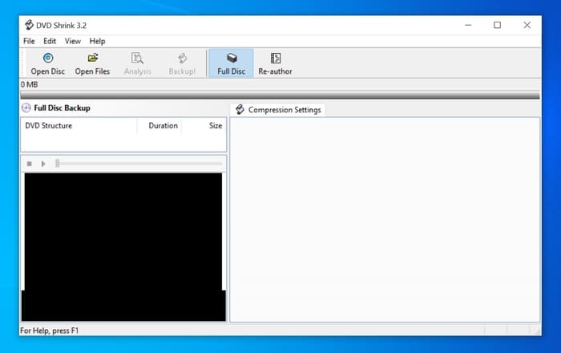The height and width of the screenshot is (353, 561).
Task: Click the 0 MB size label
Action: tap(30, 84)
